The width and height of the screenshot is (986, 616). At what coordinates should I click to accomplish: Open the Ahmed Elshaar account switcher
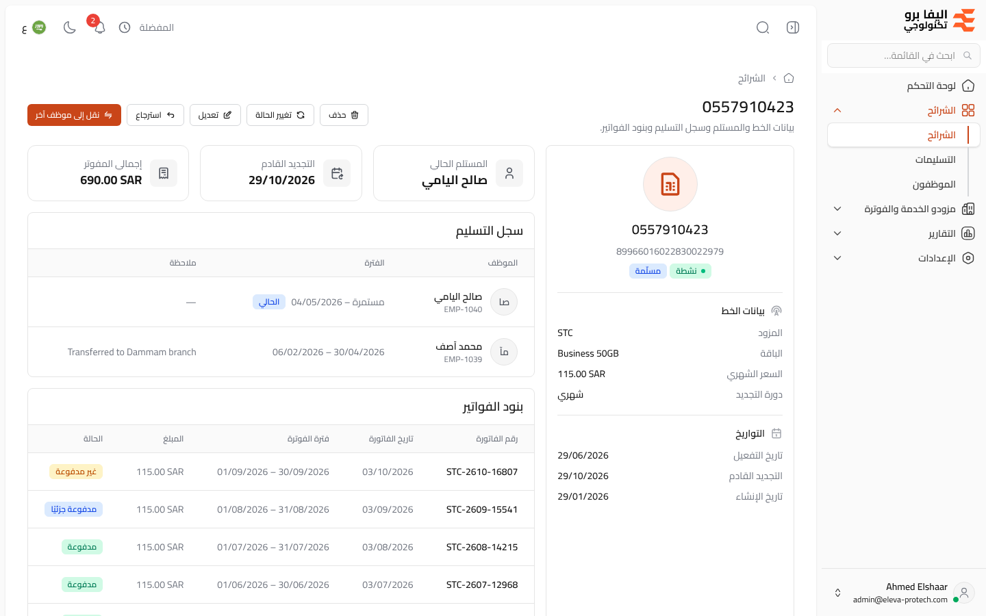(x=904, y=593)
